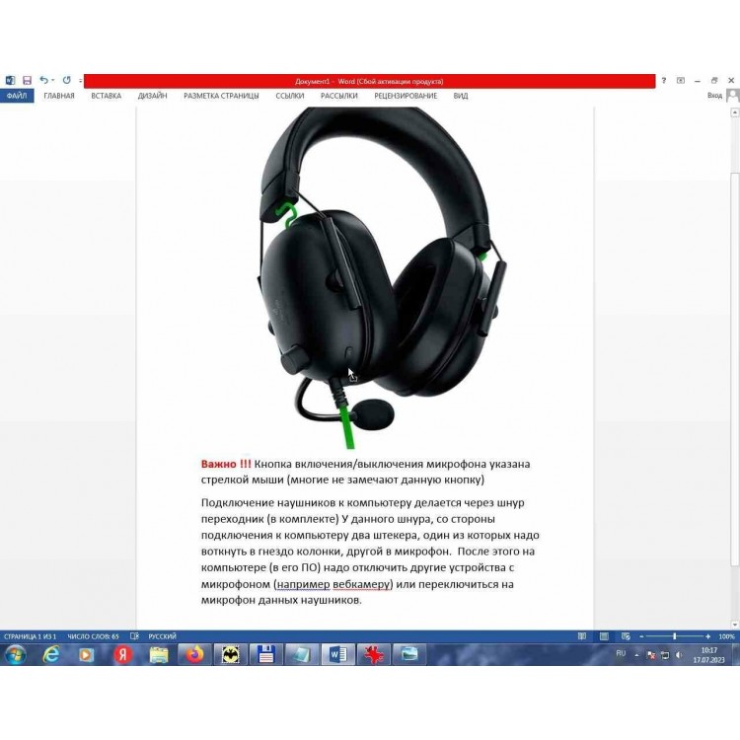Open the undo history dropdown arrow
The width and height of the screenshot is (740, 740).
[53, 80]
